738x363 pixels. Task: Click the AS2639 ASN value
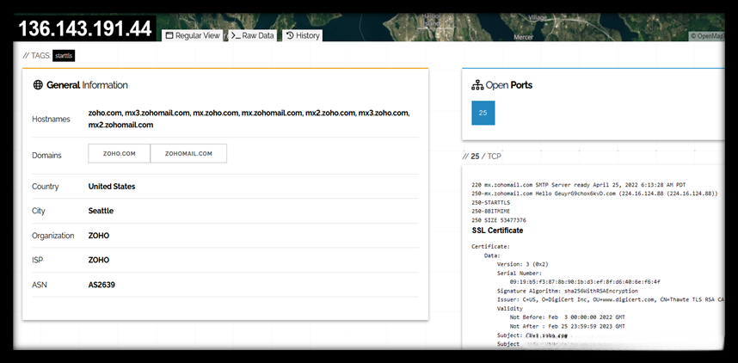pyautogui.click(x=101, y=285)
